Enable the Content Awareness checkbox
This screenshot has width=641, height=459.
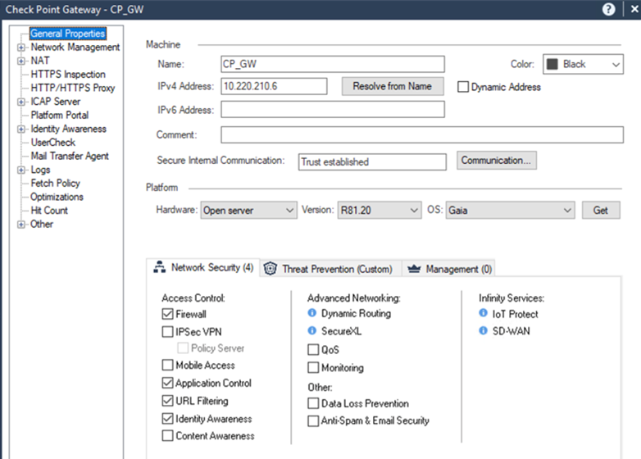(x=167, y=436)
